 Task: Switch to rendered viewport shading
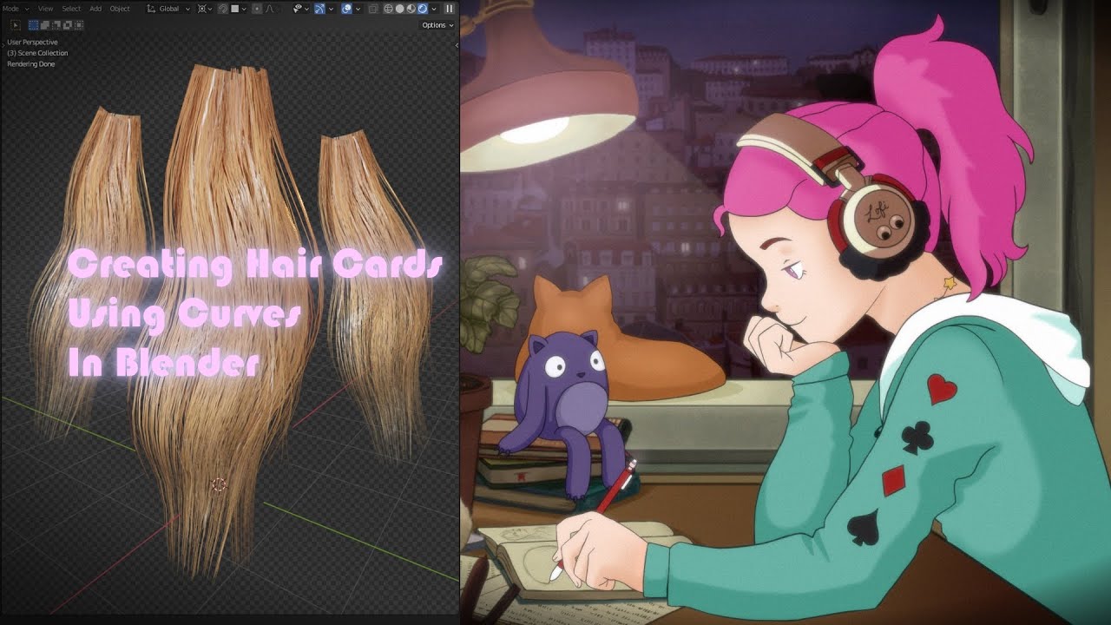click(x=422, y=9)
